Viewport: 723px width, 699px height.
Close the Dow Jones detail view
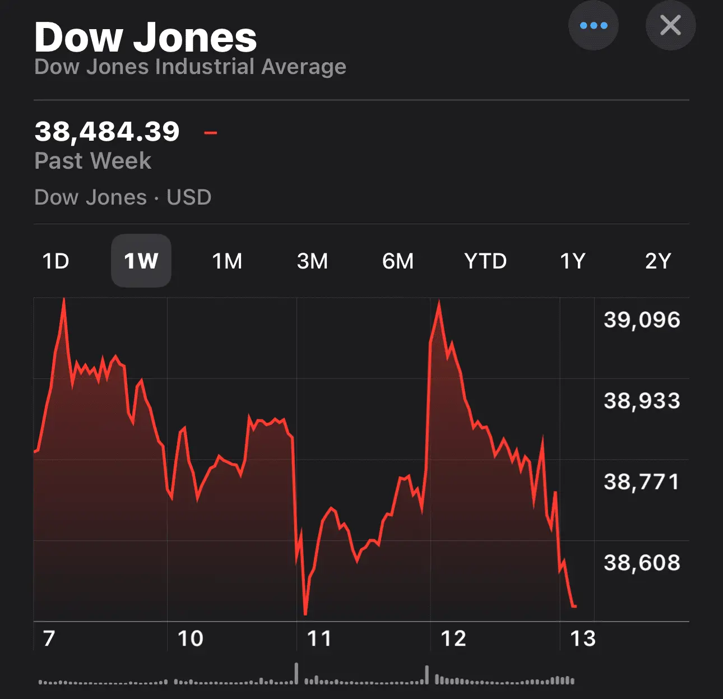coord(670,26)
